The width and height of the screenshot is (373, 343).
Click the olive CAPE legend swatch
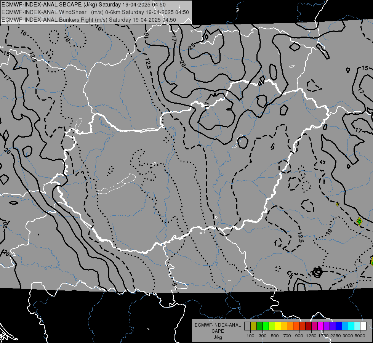254,326
